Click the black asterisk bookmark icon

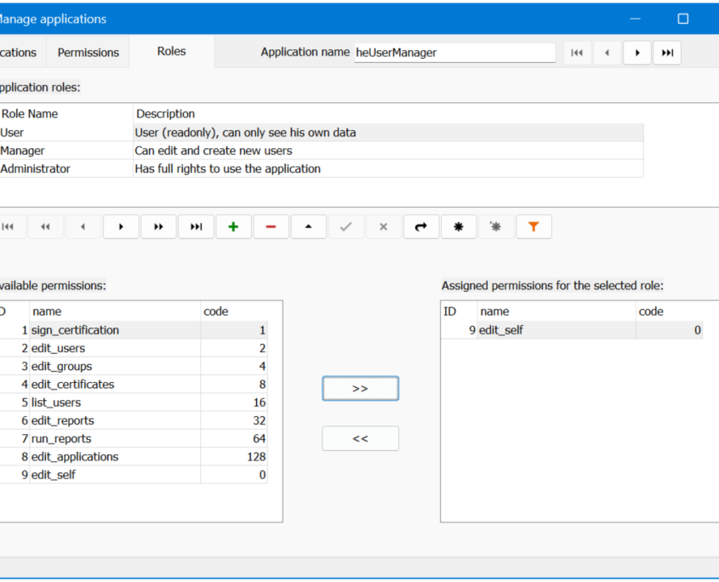[x=459, y=226]
